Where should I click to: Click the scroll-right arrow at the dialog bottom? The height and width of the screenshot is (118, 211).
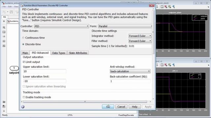(150, 102)
